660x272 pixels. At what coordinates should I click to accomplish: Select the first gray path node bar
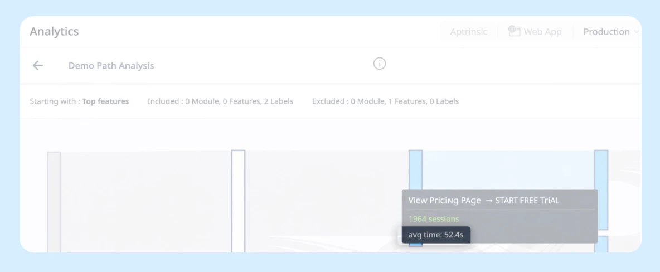pos(54,202)
